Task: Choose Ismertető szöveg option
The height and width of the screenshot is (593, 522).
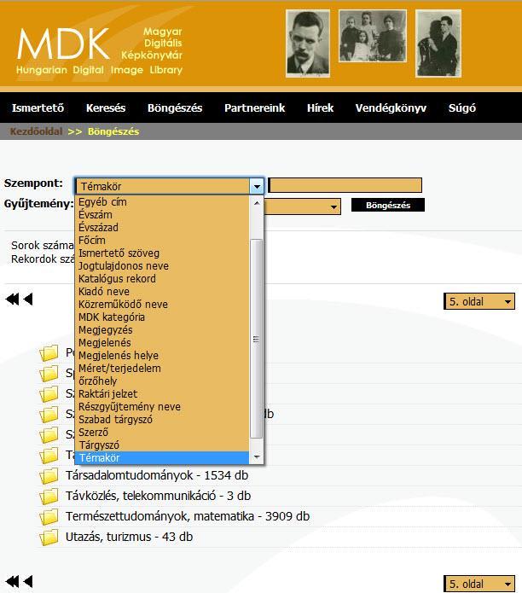Action: coord(162,253)
